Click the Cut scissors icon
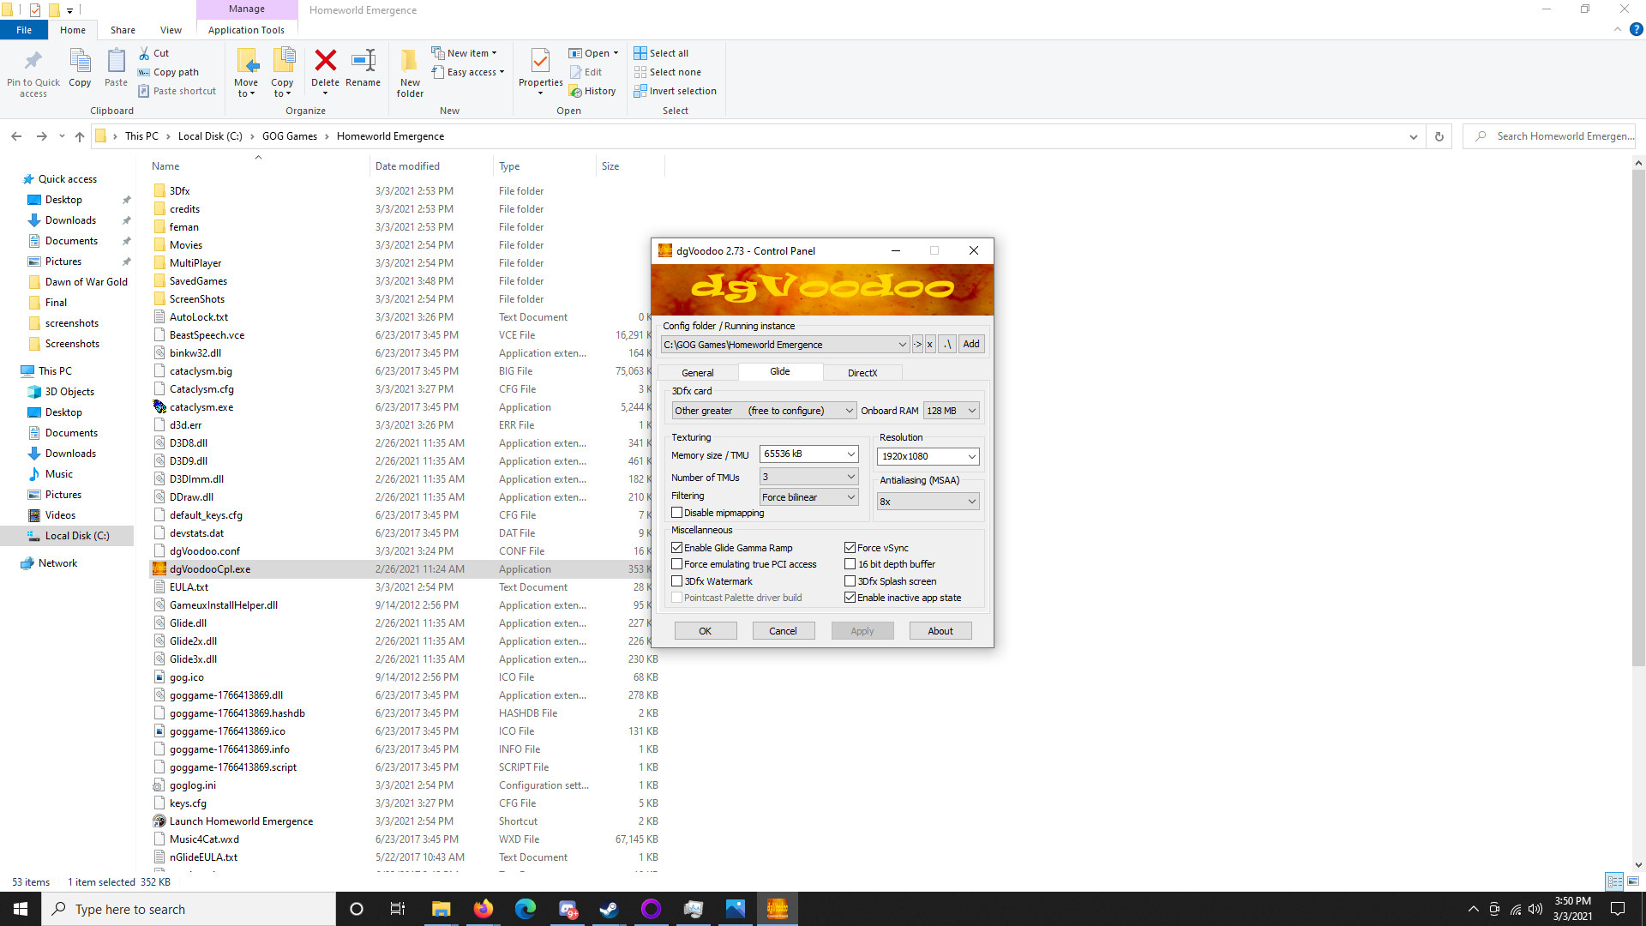The width and height of the screenshot is (1646, 926). tap(144, 53)
